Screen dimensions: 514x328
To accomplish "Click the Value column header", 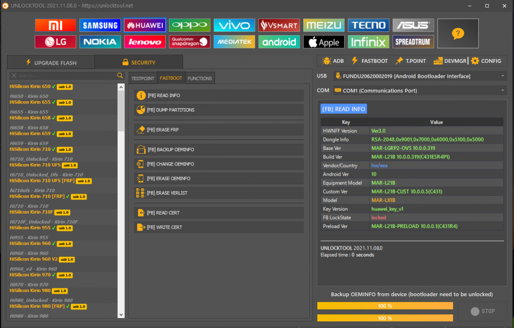I will tap(436, 122).
